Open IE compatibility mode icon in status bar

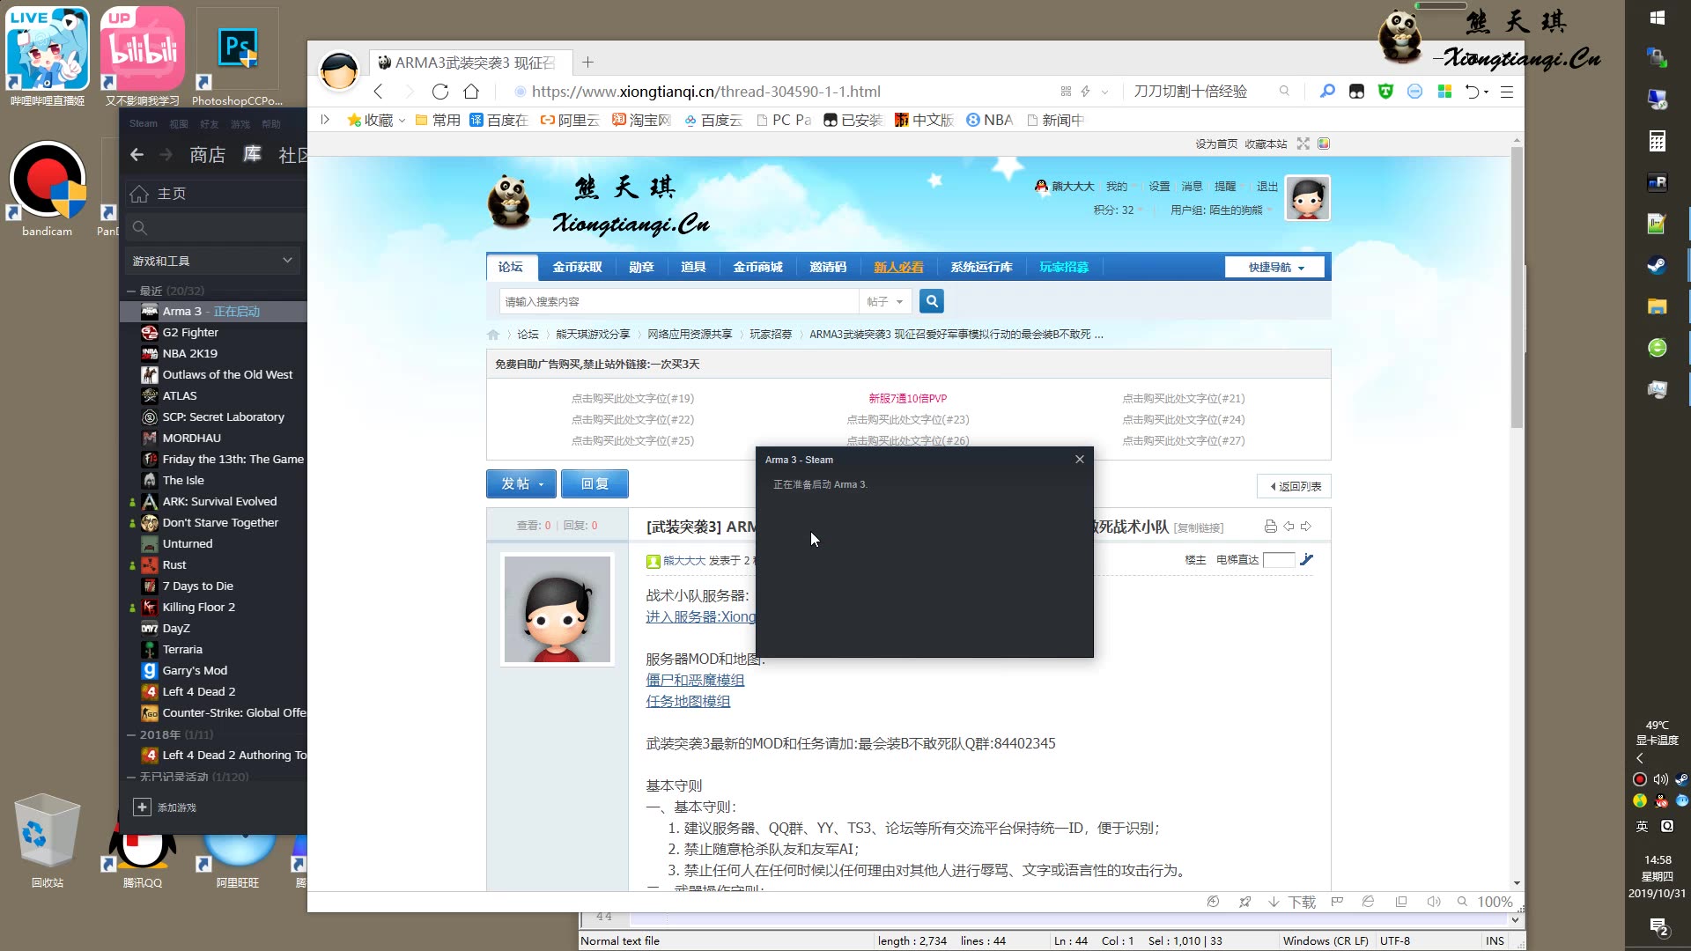click(x=1366, y=902)
